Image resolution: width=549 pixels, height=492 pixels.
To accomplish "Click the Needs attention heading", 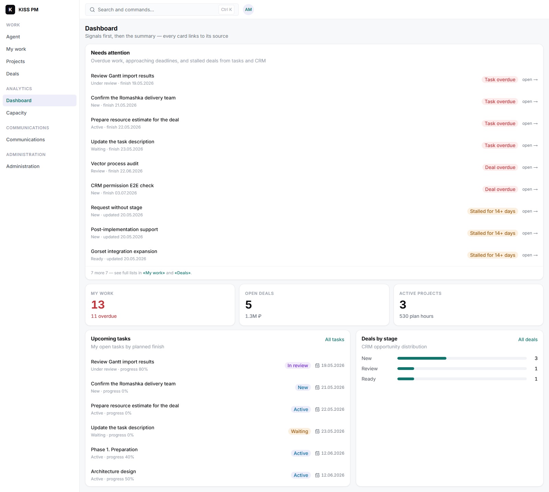I will click(x=110, y=53).
